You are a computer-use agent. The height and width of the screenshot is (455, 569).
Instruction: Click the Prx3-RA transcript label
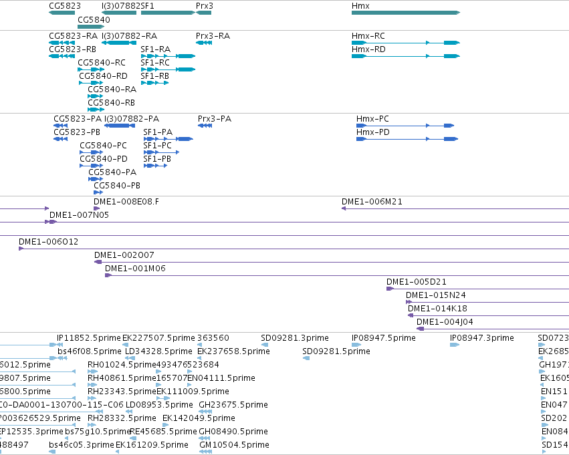coord(213,36)
